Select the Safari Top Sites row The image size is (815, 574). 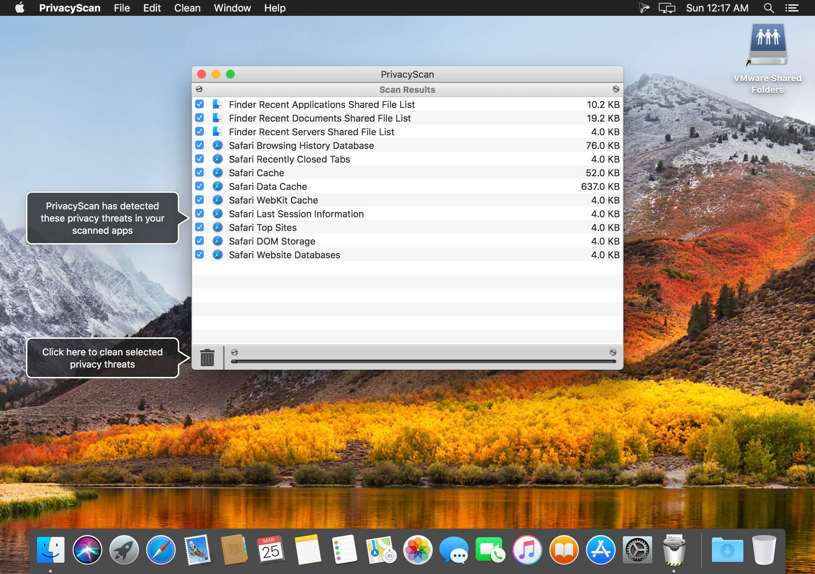click(407, 227)
